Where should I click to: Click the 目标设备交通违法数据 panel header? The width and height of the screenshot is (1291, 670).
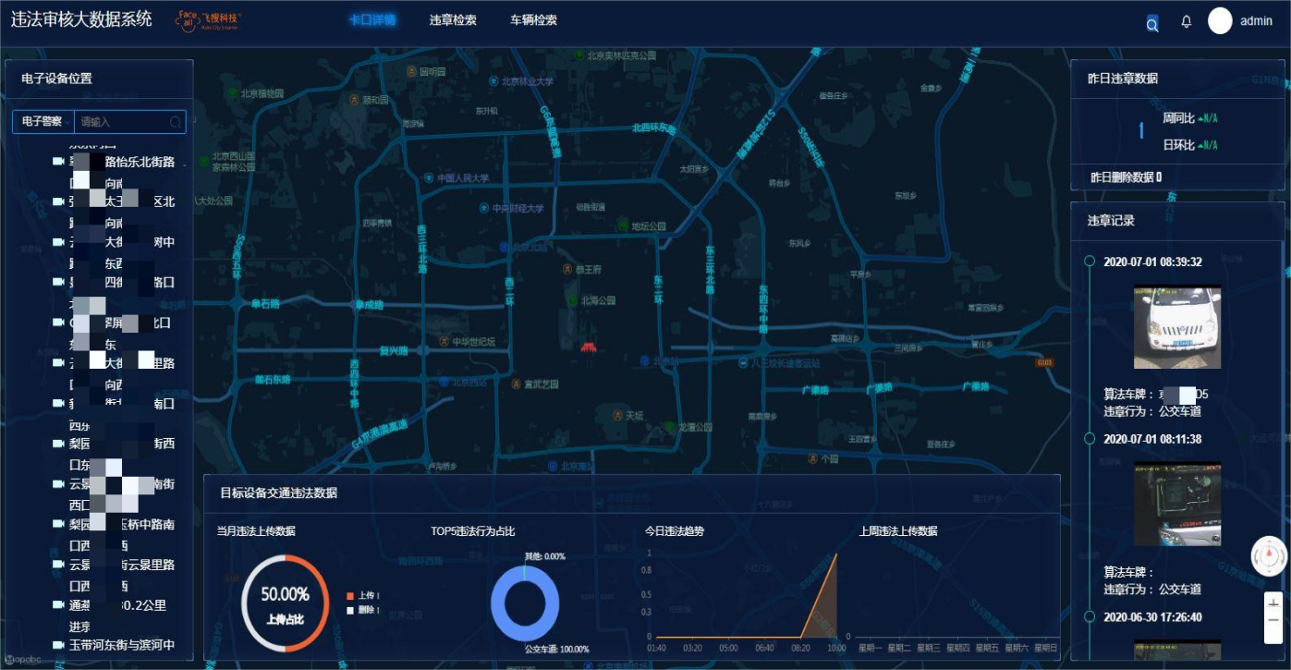tap(278, 493)
